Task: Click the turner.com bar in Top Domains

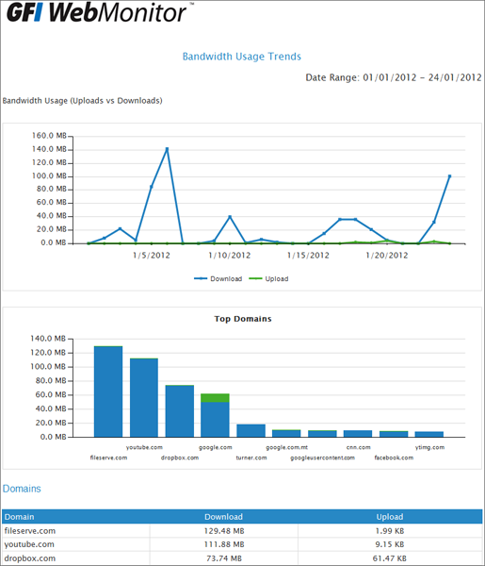Action: 251,431
